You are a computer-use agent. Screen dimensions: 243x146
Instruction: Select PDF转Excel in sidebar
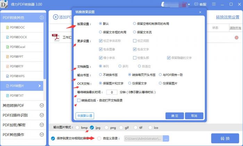tap(22, 47)
